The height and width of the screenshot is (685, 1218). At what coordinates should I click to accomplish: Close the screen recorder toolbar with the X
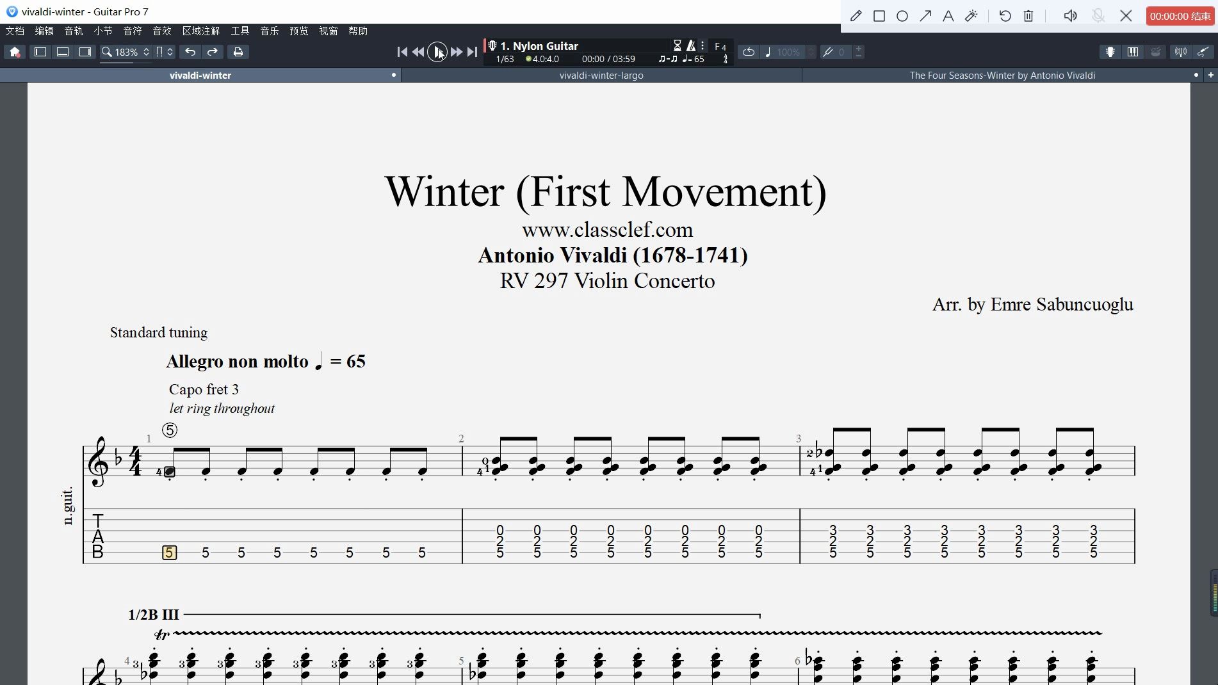[x=1126, y=16]
